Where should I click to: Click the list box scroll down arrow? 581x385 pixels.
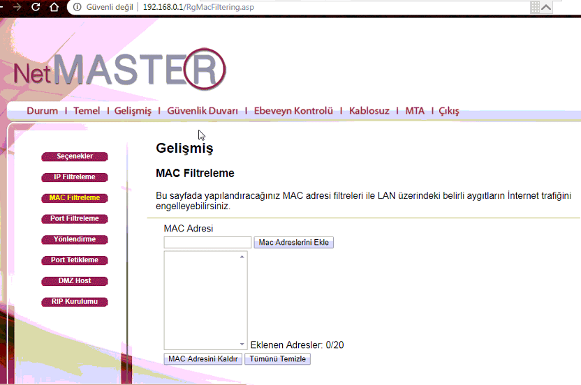(x=242, y=345)
